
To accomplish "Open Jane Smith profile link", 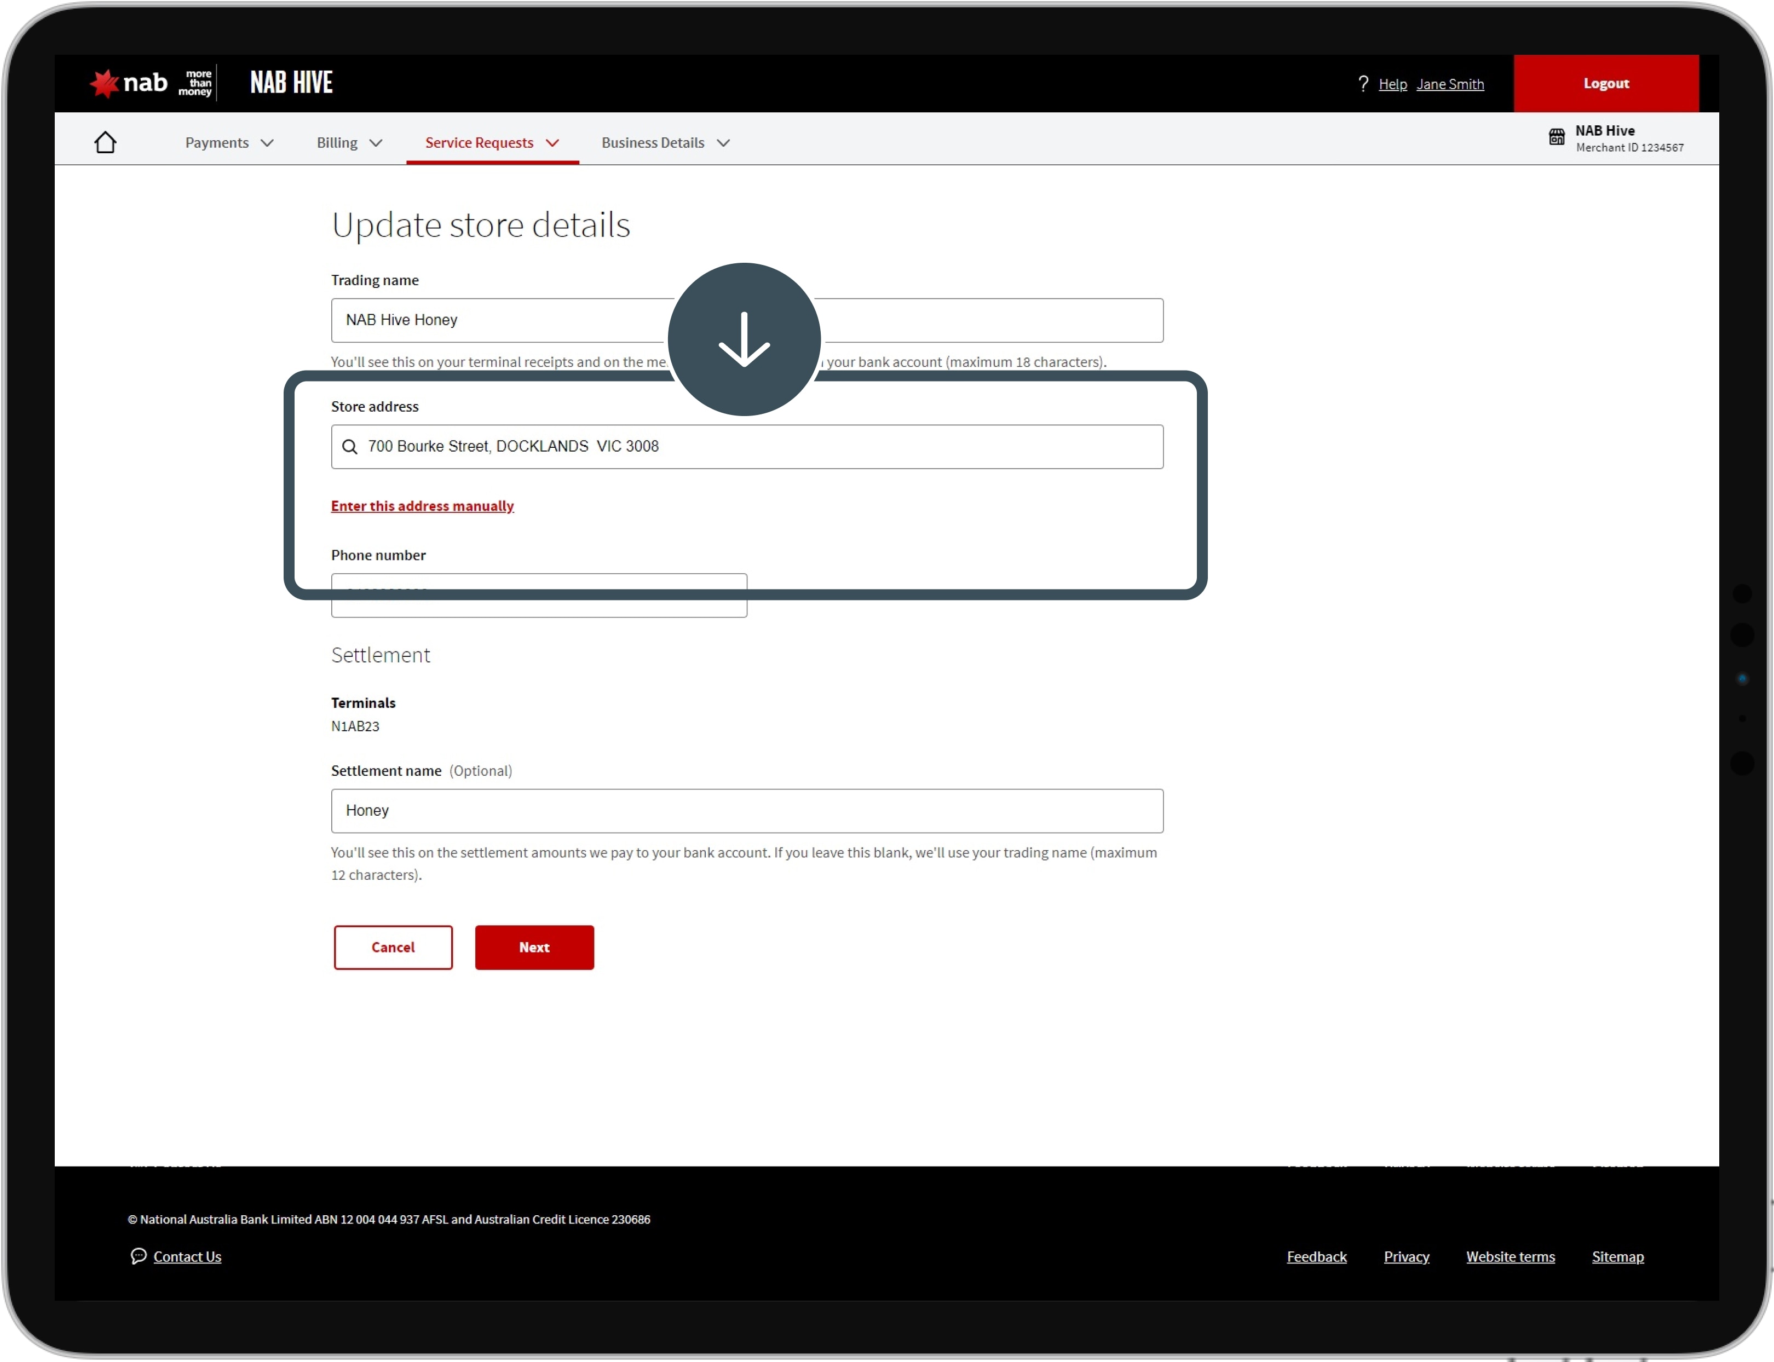I will coord(1450,84).
